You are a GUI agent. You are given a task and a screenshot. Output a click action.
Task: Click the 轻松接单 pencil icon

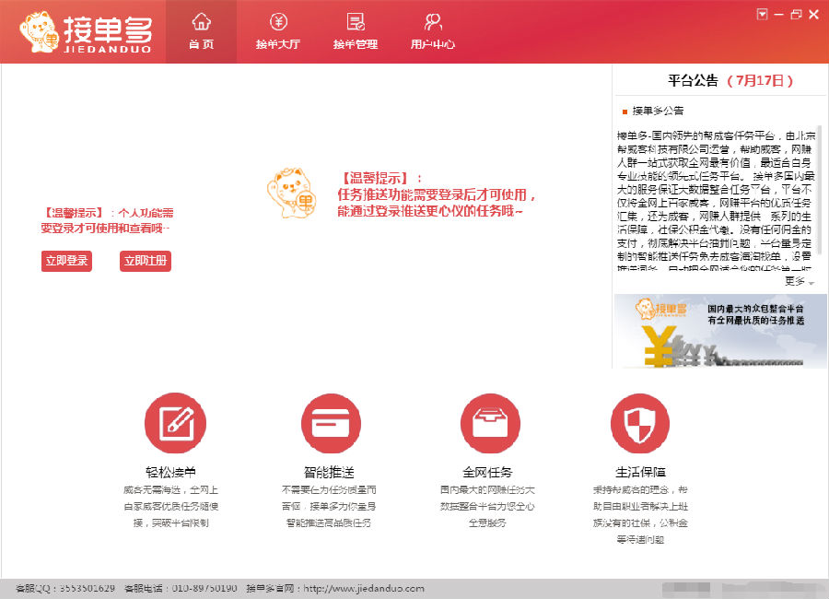(174, 423)
